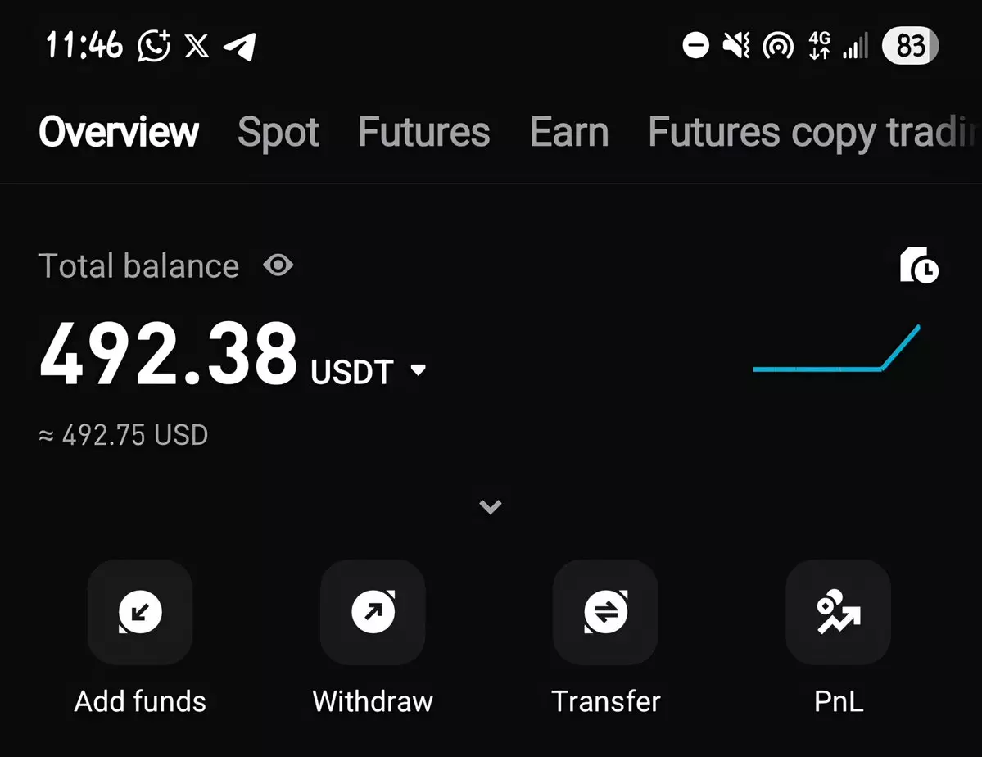The image size is (982, 757).
Task: Switch to the Futures tab
Action: point(423,132)
